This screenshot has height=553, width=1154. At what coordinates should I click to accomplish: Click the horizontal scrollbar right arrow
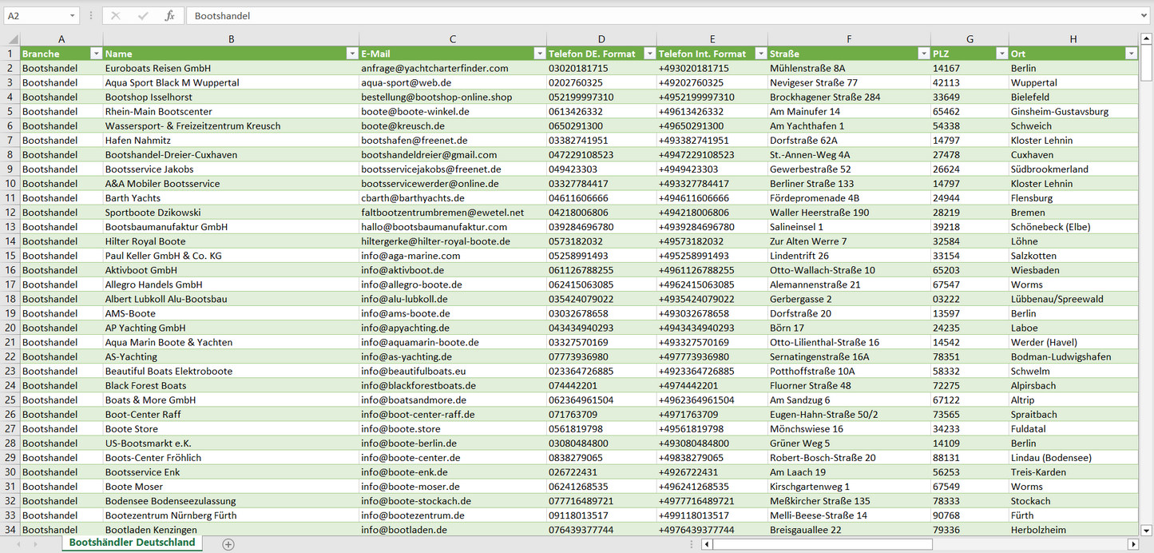point(1132,544)
